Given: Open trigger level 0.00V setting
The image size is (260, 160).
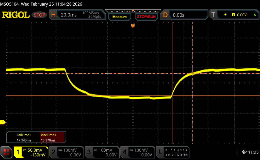Looking at the screenshot, I should pos(242,15).
